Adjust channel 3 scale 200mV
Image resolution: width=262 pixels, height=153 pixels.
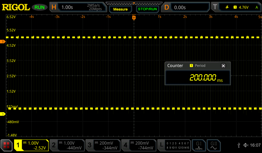[106, 143]
